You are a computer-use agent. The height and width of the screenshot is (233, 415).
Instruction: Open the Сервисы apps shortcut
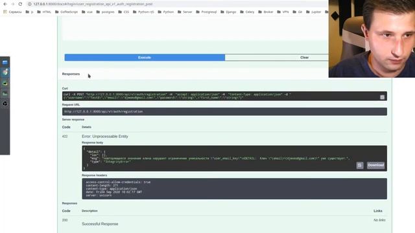[x=12, y=12]
